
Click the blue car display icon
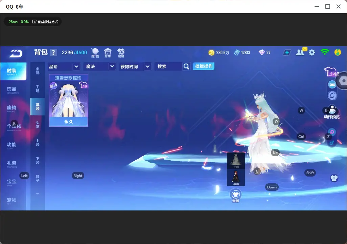pos(332,84)
